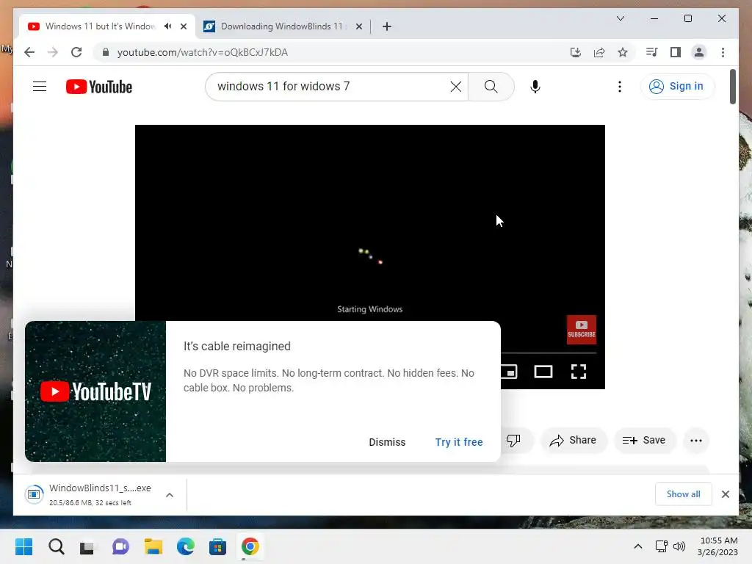Image resolution: width=752 pixels, height=564 pixels.
Task: Open the tab search dropdown
Action: click(x=620, y=18)
